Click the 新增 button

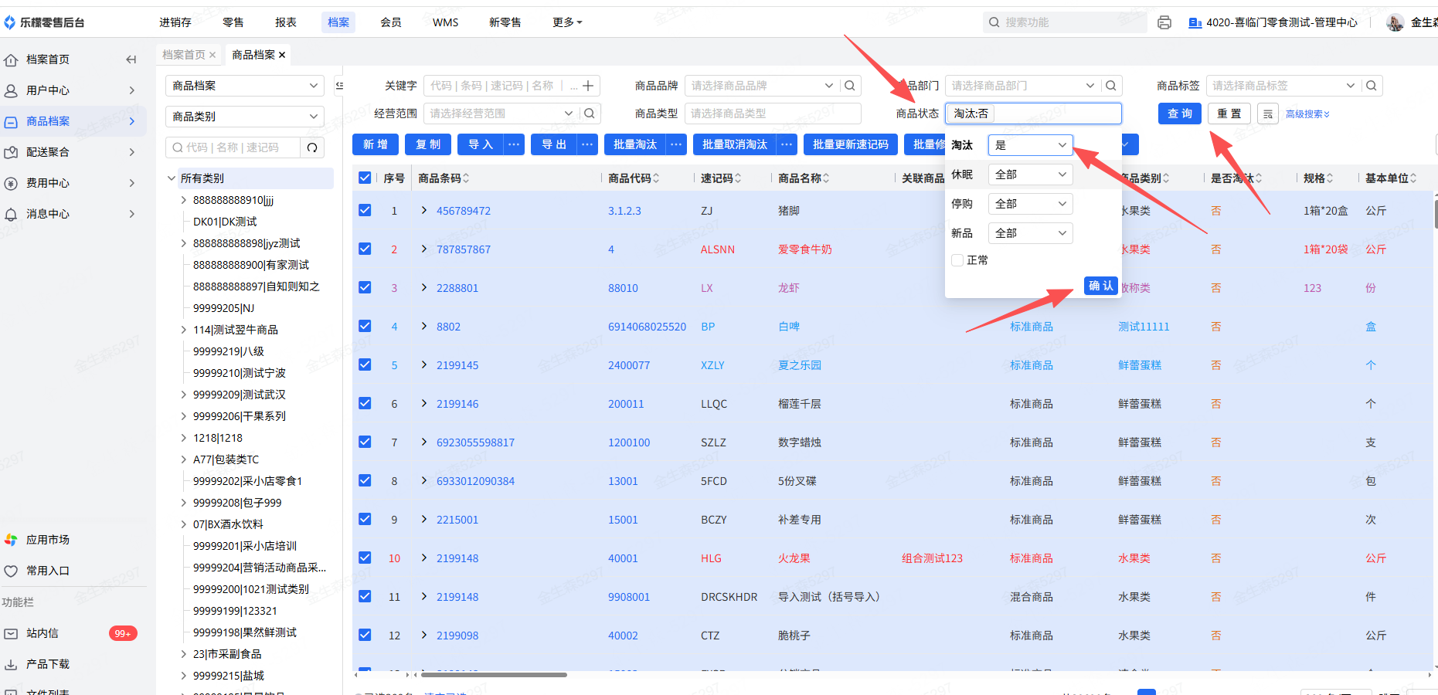[x=376, y=144]
